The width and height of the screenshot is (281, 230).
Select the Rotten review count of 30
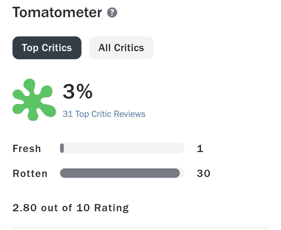point(203,173)
